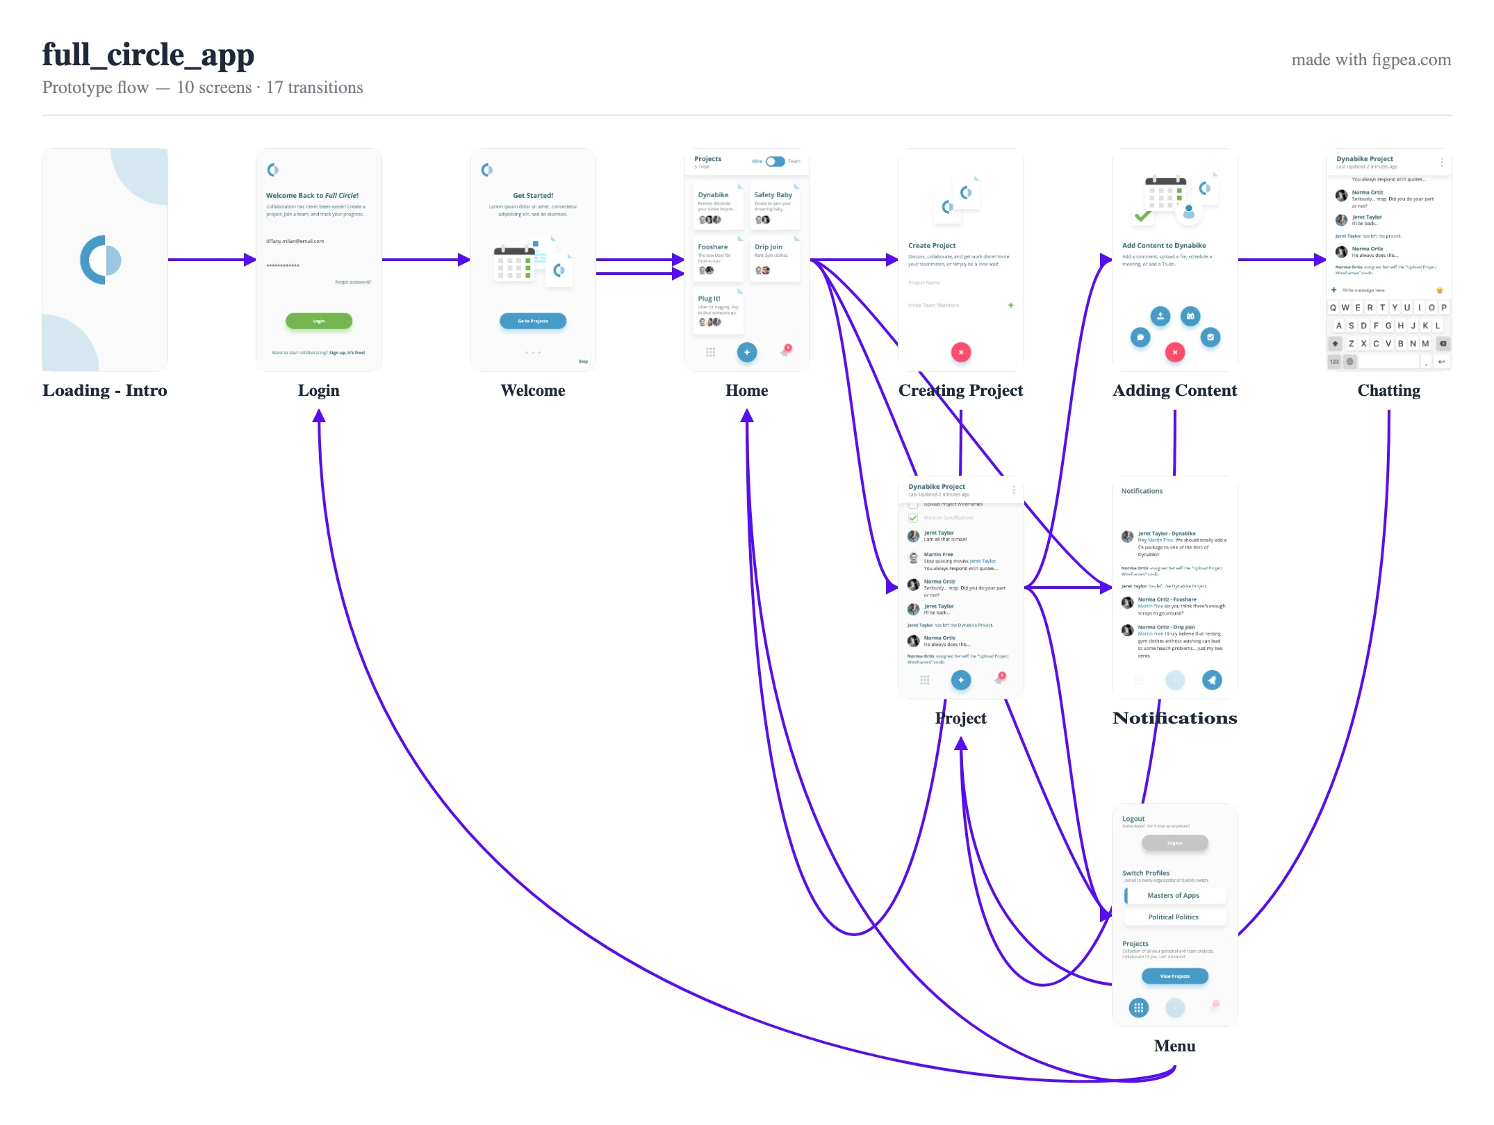
Task: Tap the blue plus button on Home screen
Action: pyautogui.click(x=747, y=352)
